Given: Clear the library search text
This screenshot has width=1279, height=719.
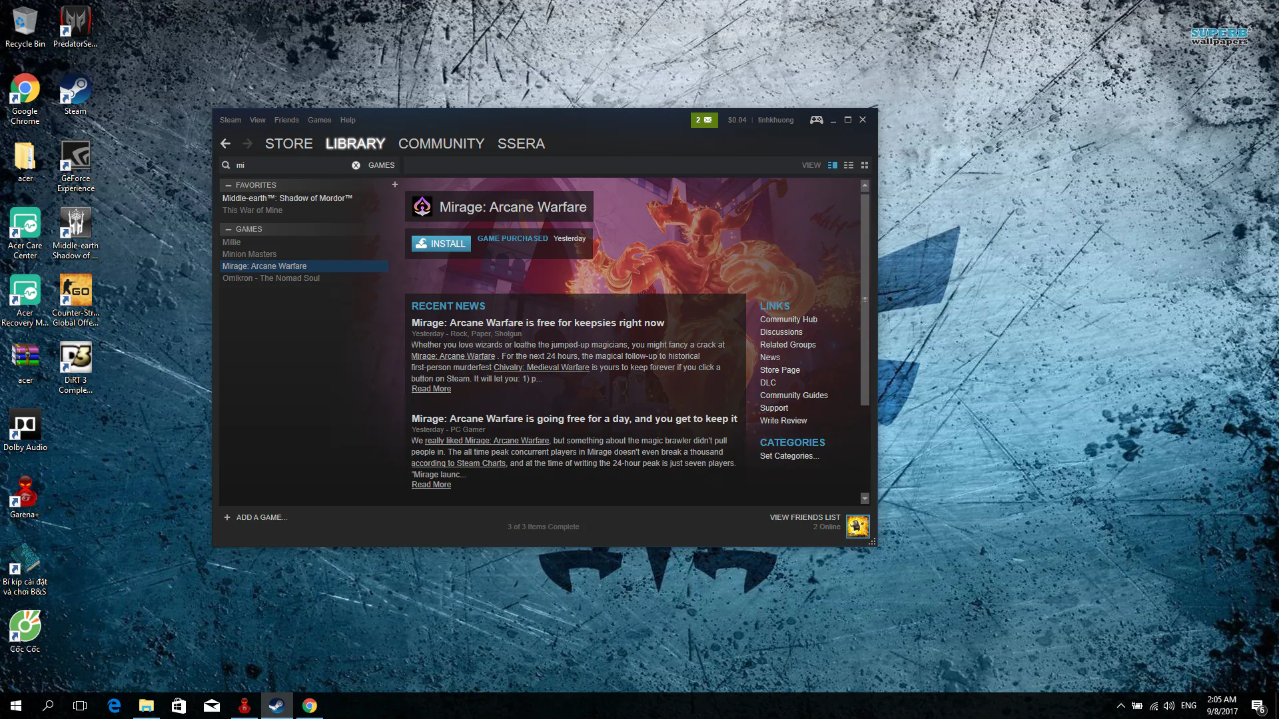Looking at the screenshot, I should coord(356,165).
